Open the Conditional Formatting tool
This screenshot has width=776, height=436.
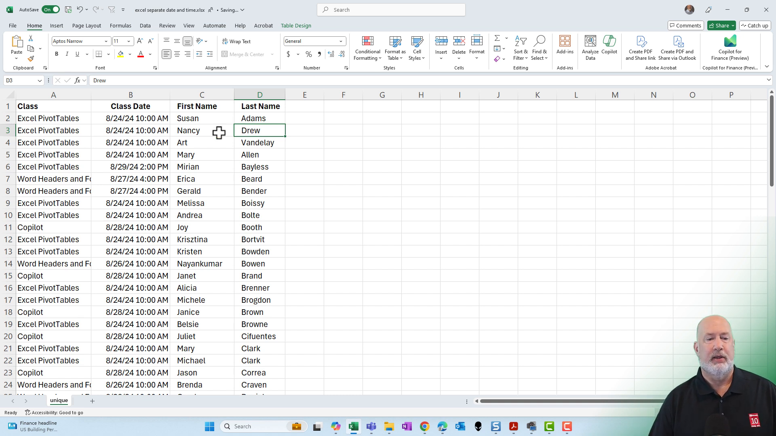pos(367,47)
